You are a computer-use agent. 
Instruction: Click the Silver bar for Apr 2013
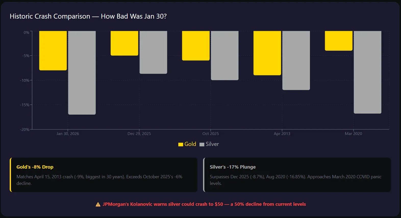tap(296, 60)
